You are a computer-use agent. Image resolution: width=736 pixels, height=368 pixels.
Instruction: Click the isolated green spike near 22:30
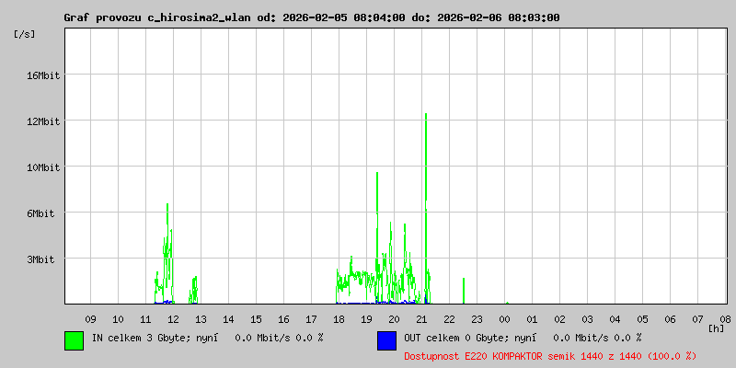point(464,291)
